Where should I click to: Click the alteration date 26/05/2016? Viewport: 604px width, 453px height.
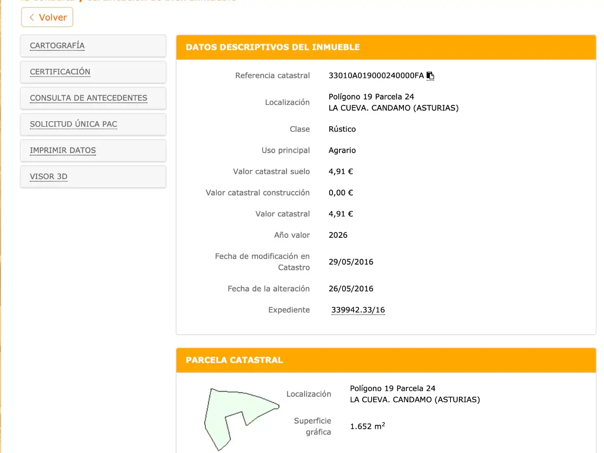351,289
